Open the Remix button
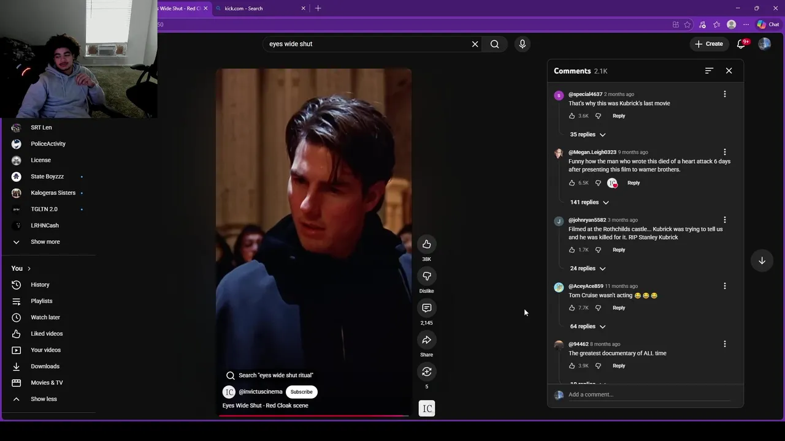Screen dimensions: 785x441 pos(427,372)
